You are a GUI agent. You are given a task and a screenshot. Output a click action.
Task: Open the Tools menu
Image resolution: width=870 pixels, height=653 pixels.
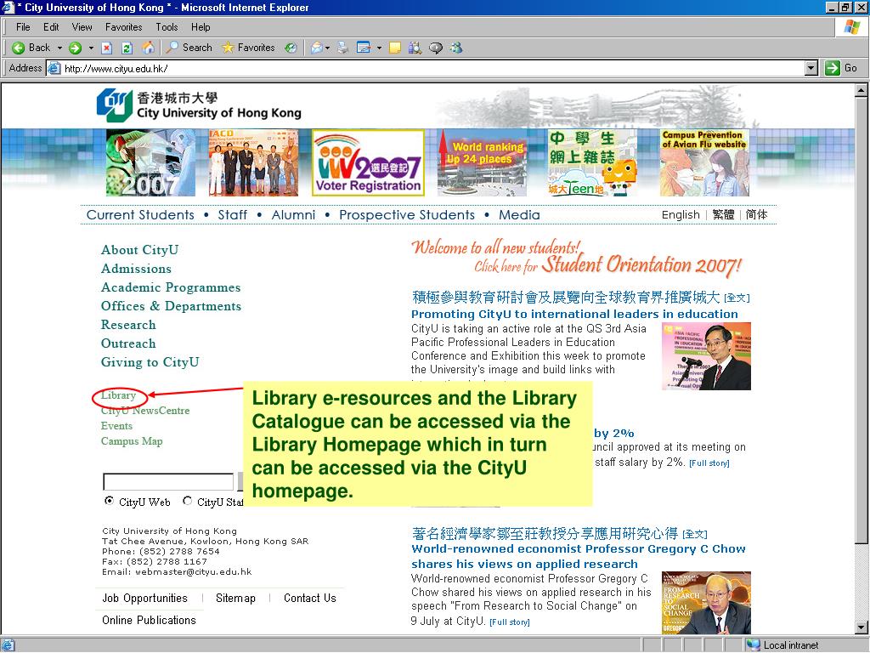tap(167, 27)
